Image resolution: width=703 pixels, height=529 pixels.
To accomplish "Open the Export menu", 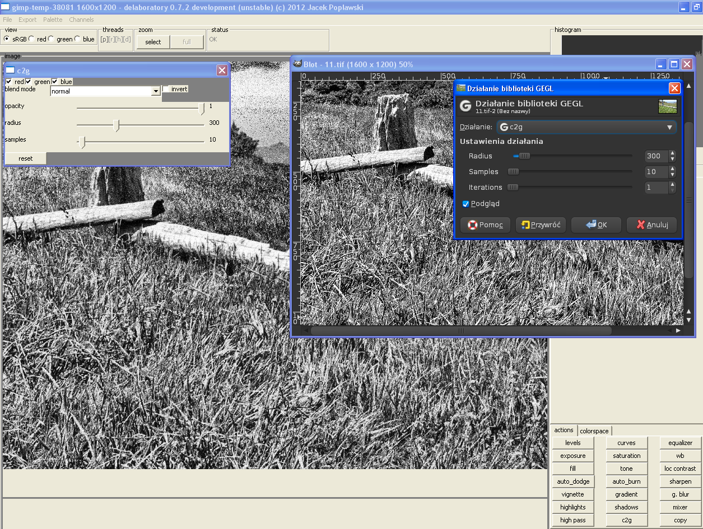I will coord(27,20).
